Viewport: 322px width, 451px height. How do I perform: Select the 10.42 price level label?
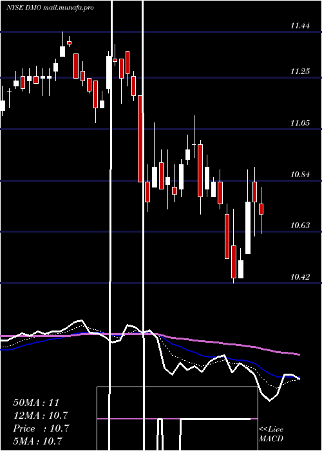pyautogui.click(x=300, y=277)
